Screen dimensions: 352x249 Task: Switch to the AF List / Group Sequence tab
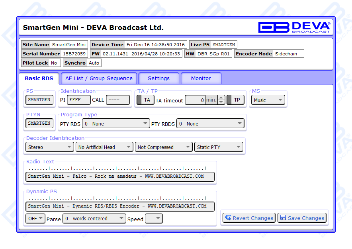coord(99,78)
